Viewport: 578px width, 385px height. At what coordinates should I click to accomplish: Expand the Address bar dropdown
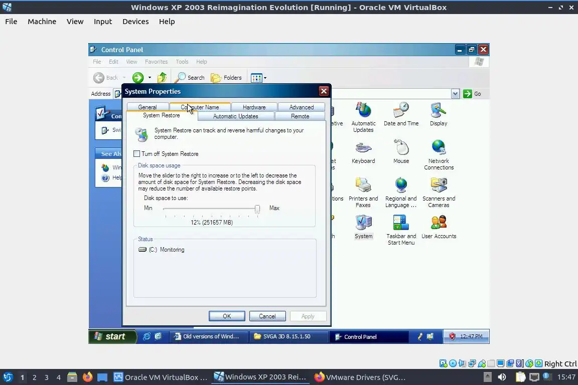[455, 94]
